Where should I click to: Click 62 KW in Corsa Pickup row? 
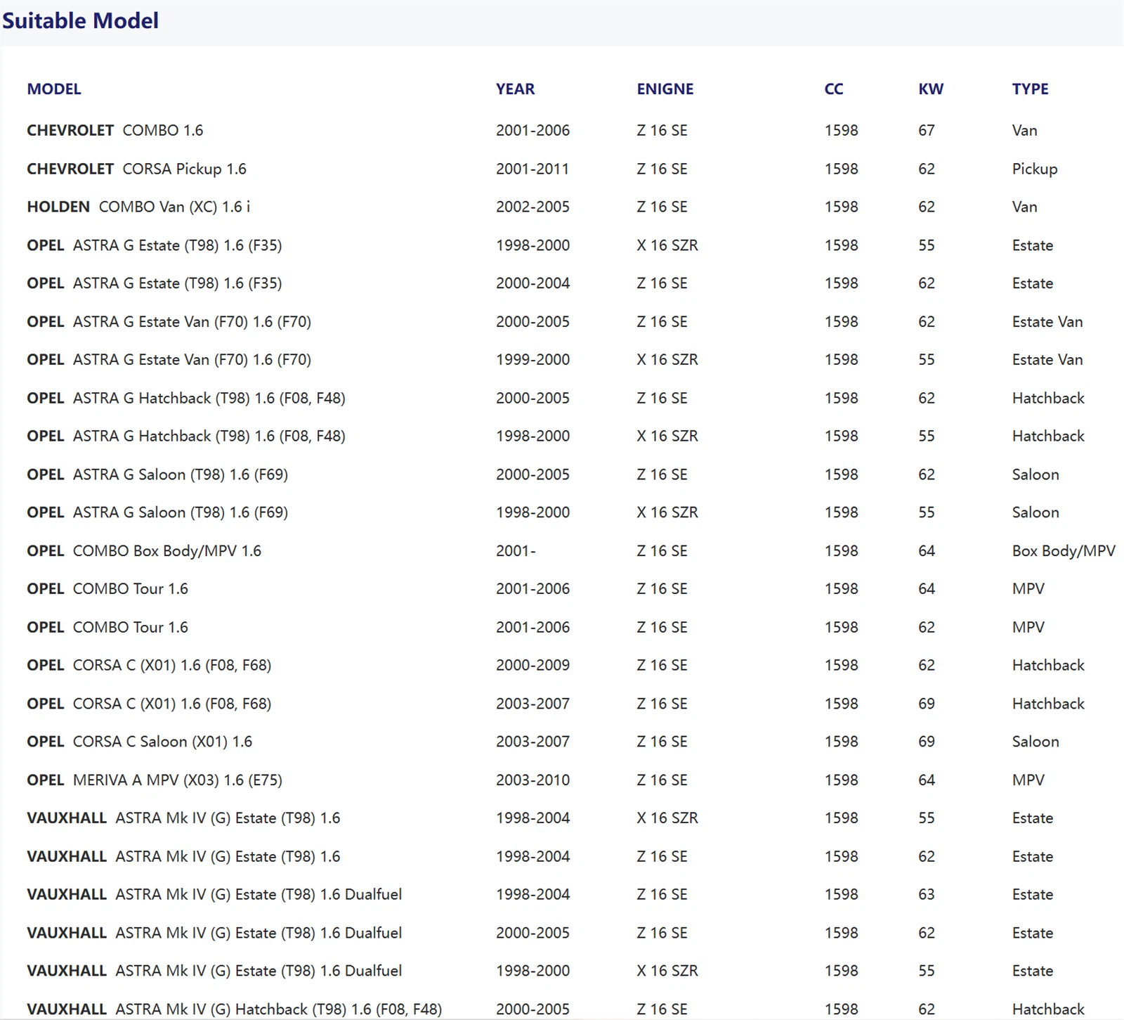pyautogui.click(x=927, y=169)
